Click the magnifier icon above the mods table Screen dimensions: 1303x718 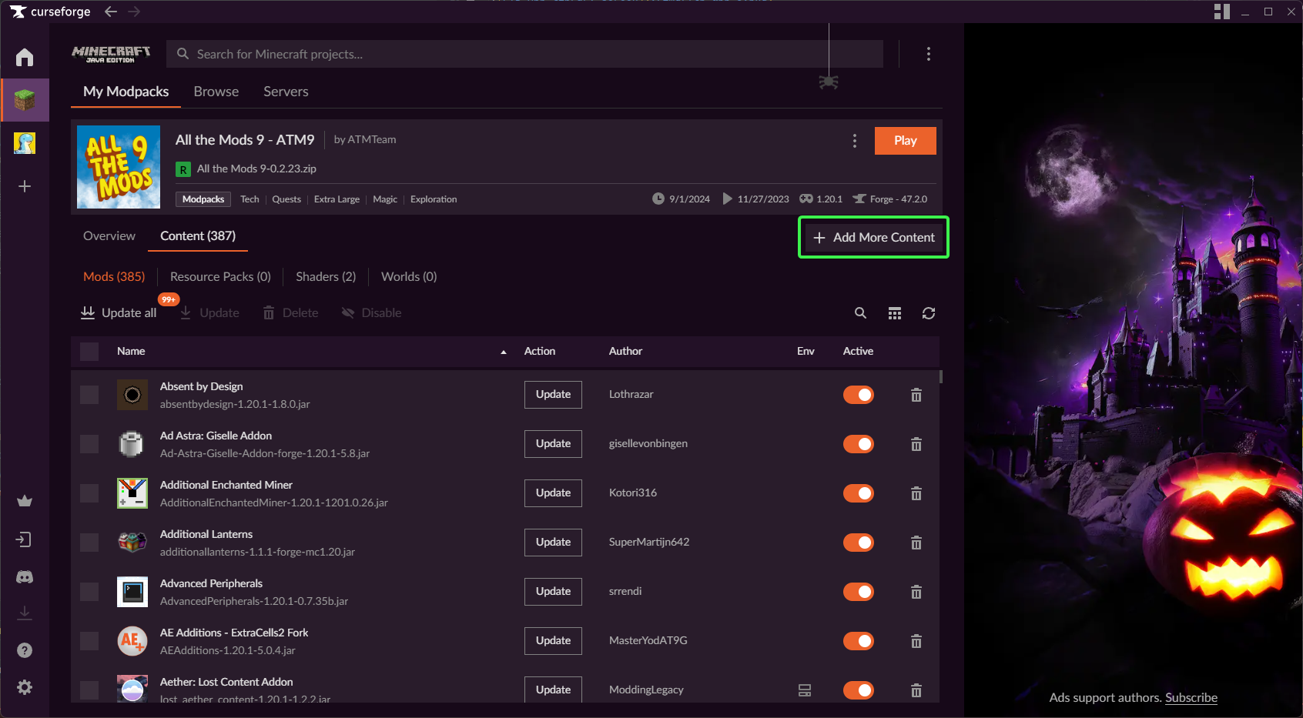tap(861, 313)
